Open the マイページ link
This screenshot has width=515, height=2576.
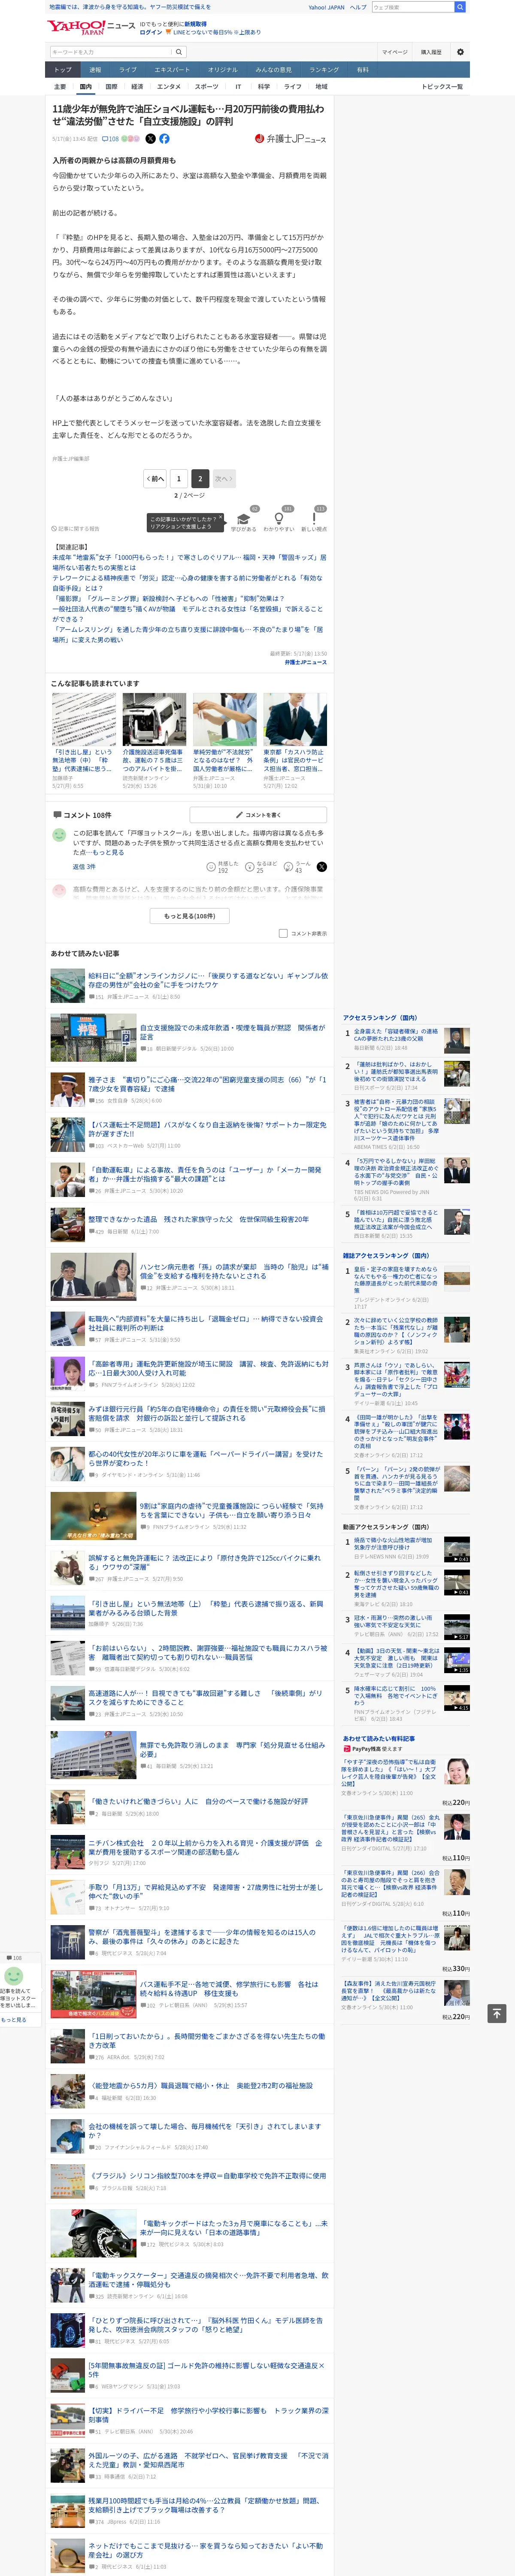point(394,52)
